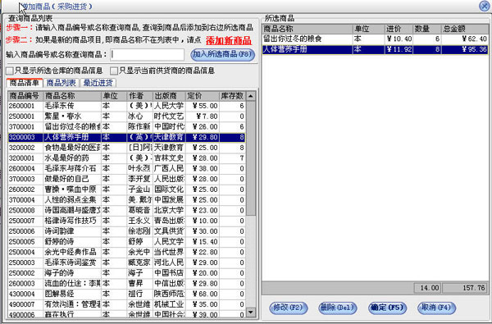Viewport: 492px width, 324px height.
Task: Select 留出你过冬的粮食 in 所选商品 list
Action: 376,39
